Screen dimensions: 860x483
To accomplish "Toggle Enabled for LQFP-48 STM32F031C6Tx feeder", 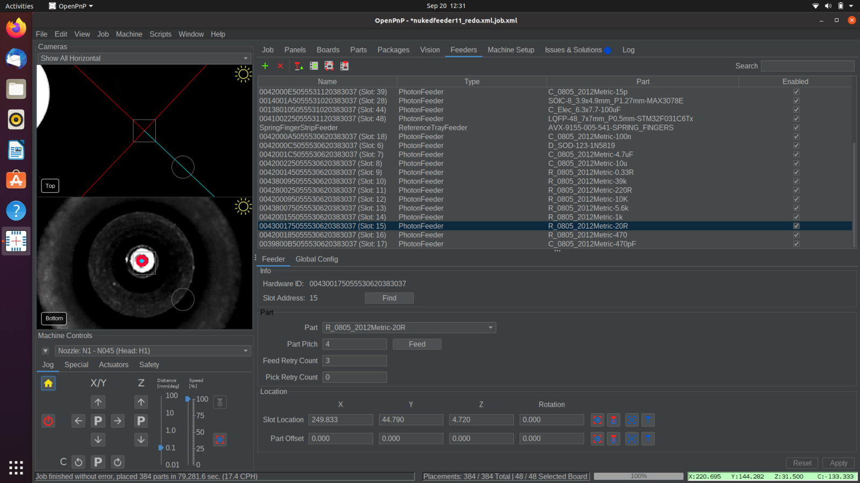I will (x=796, y=119).
